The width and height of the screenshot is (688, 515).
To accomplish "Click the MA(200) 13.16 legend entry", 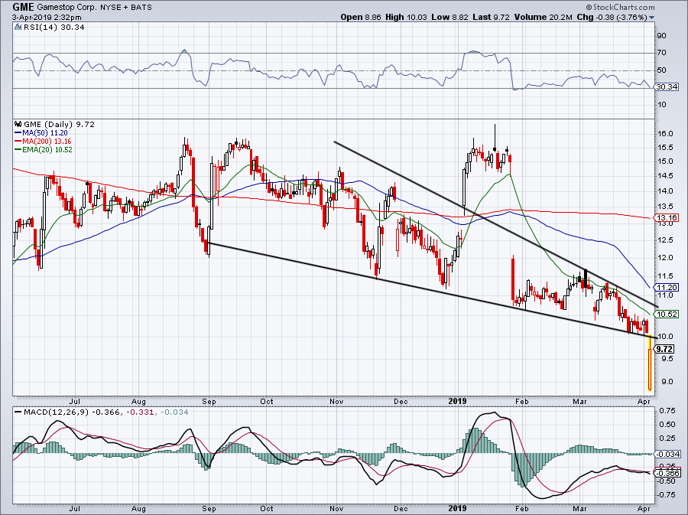I will tap(43, 142).
